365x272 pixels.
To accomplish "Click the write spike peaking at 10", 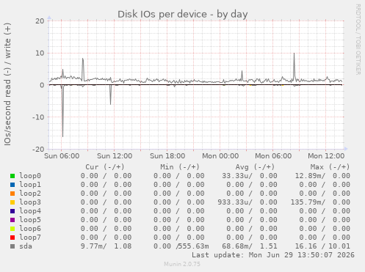I will pyautogui.click(x=294, y=67).
